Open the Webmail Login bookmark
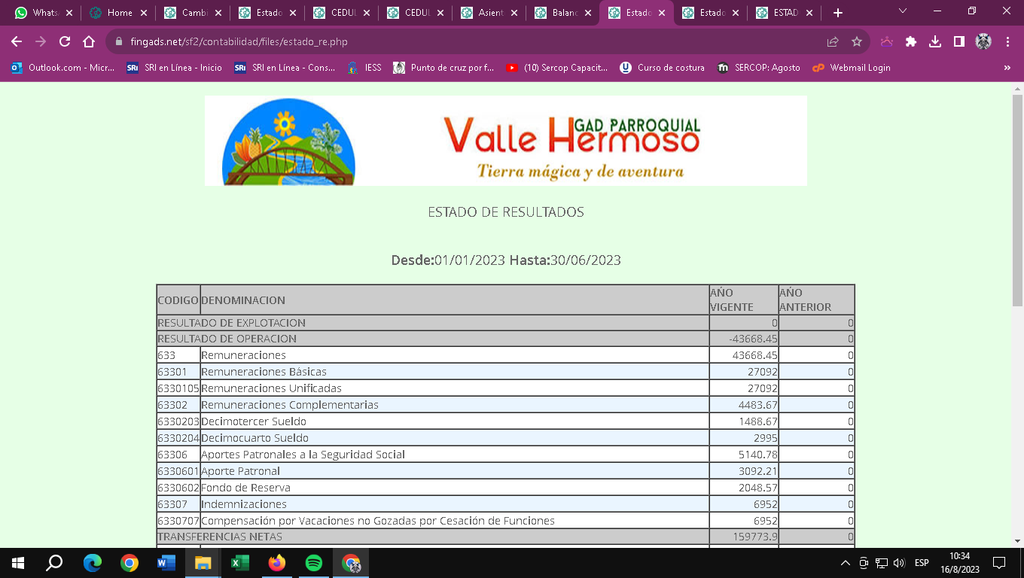The image size is (1024, 578). 852,68
